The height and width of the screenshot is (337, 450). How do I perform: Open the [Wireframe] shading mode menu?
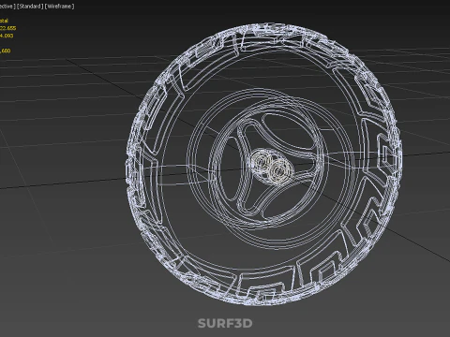point(60,7)
